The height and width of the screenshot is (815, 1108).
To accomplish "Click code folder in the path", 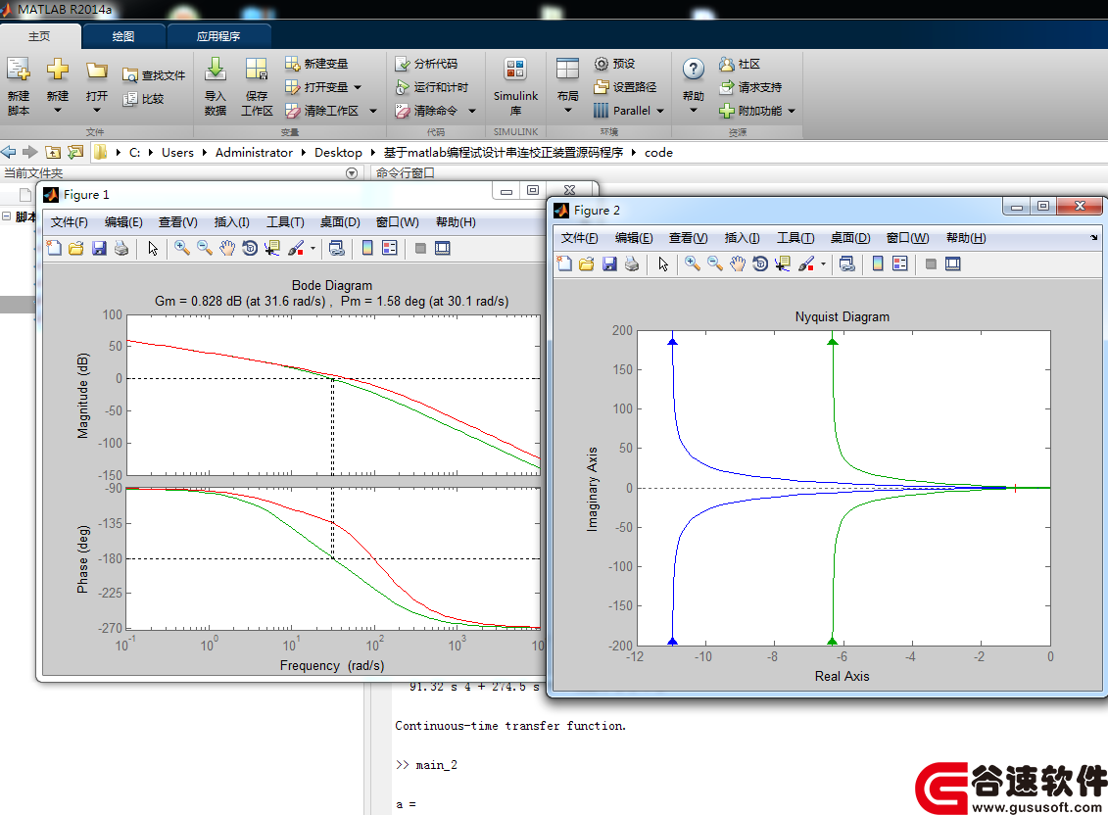I will coord(658,153).
